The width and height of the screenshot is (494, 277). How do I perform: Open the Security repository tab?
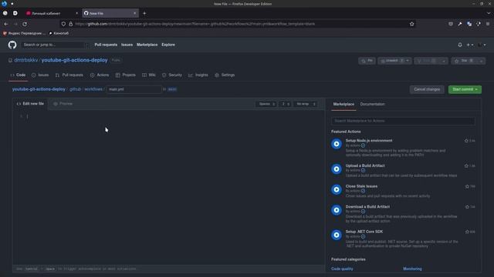[172, 75]
